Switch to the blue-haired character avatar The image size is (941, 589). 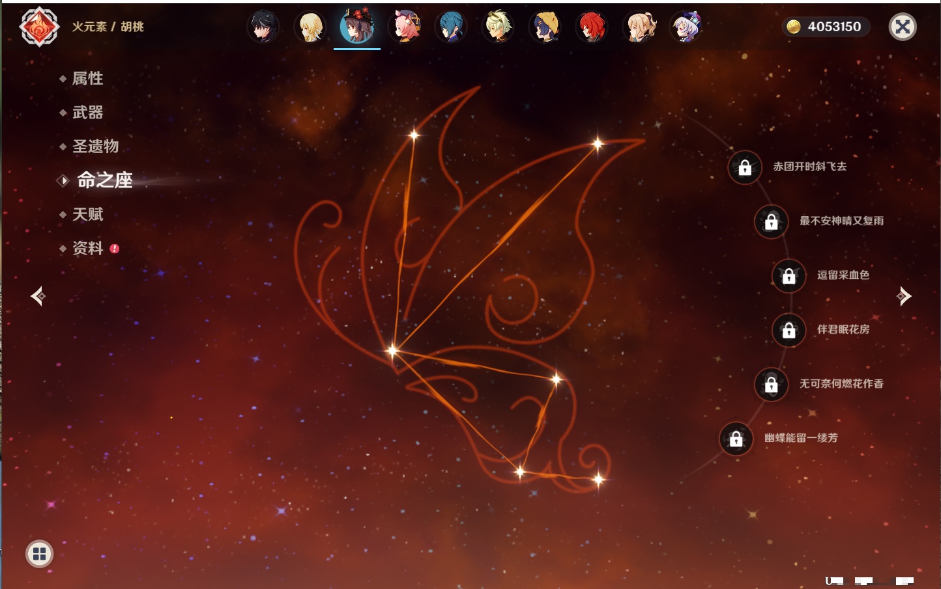tap(451, 27)
